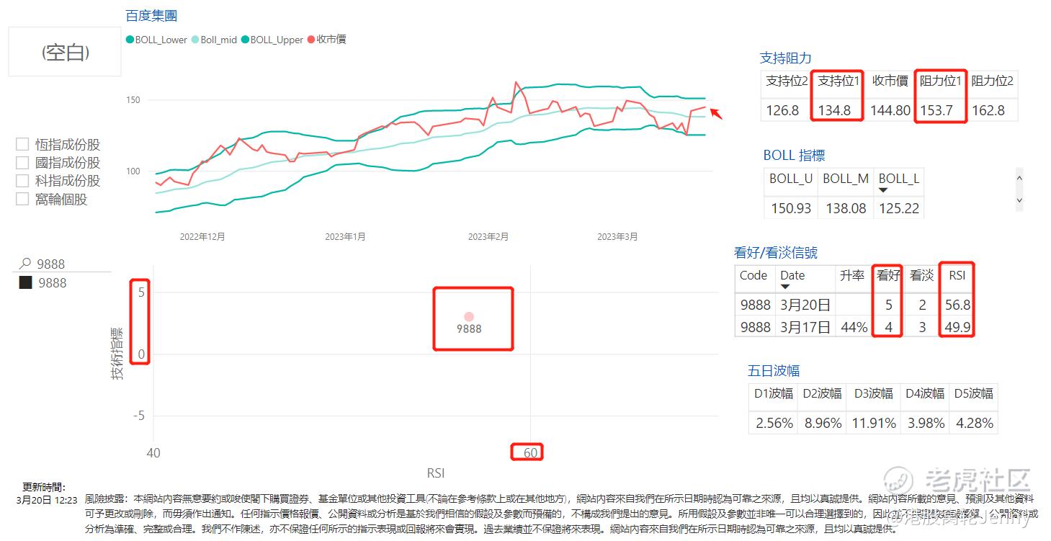
Task: Click the D5波幅 column header
Action: click(x=974, y=393)
